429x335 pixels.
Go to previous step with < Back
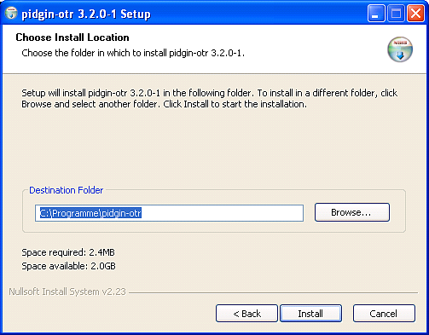tap(246, 314)
